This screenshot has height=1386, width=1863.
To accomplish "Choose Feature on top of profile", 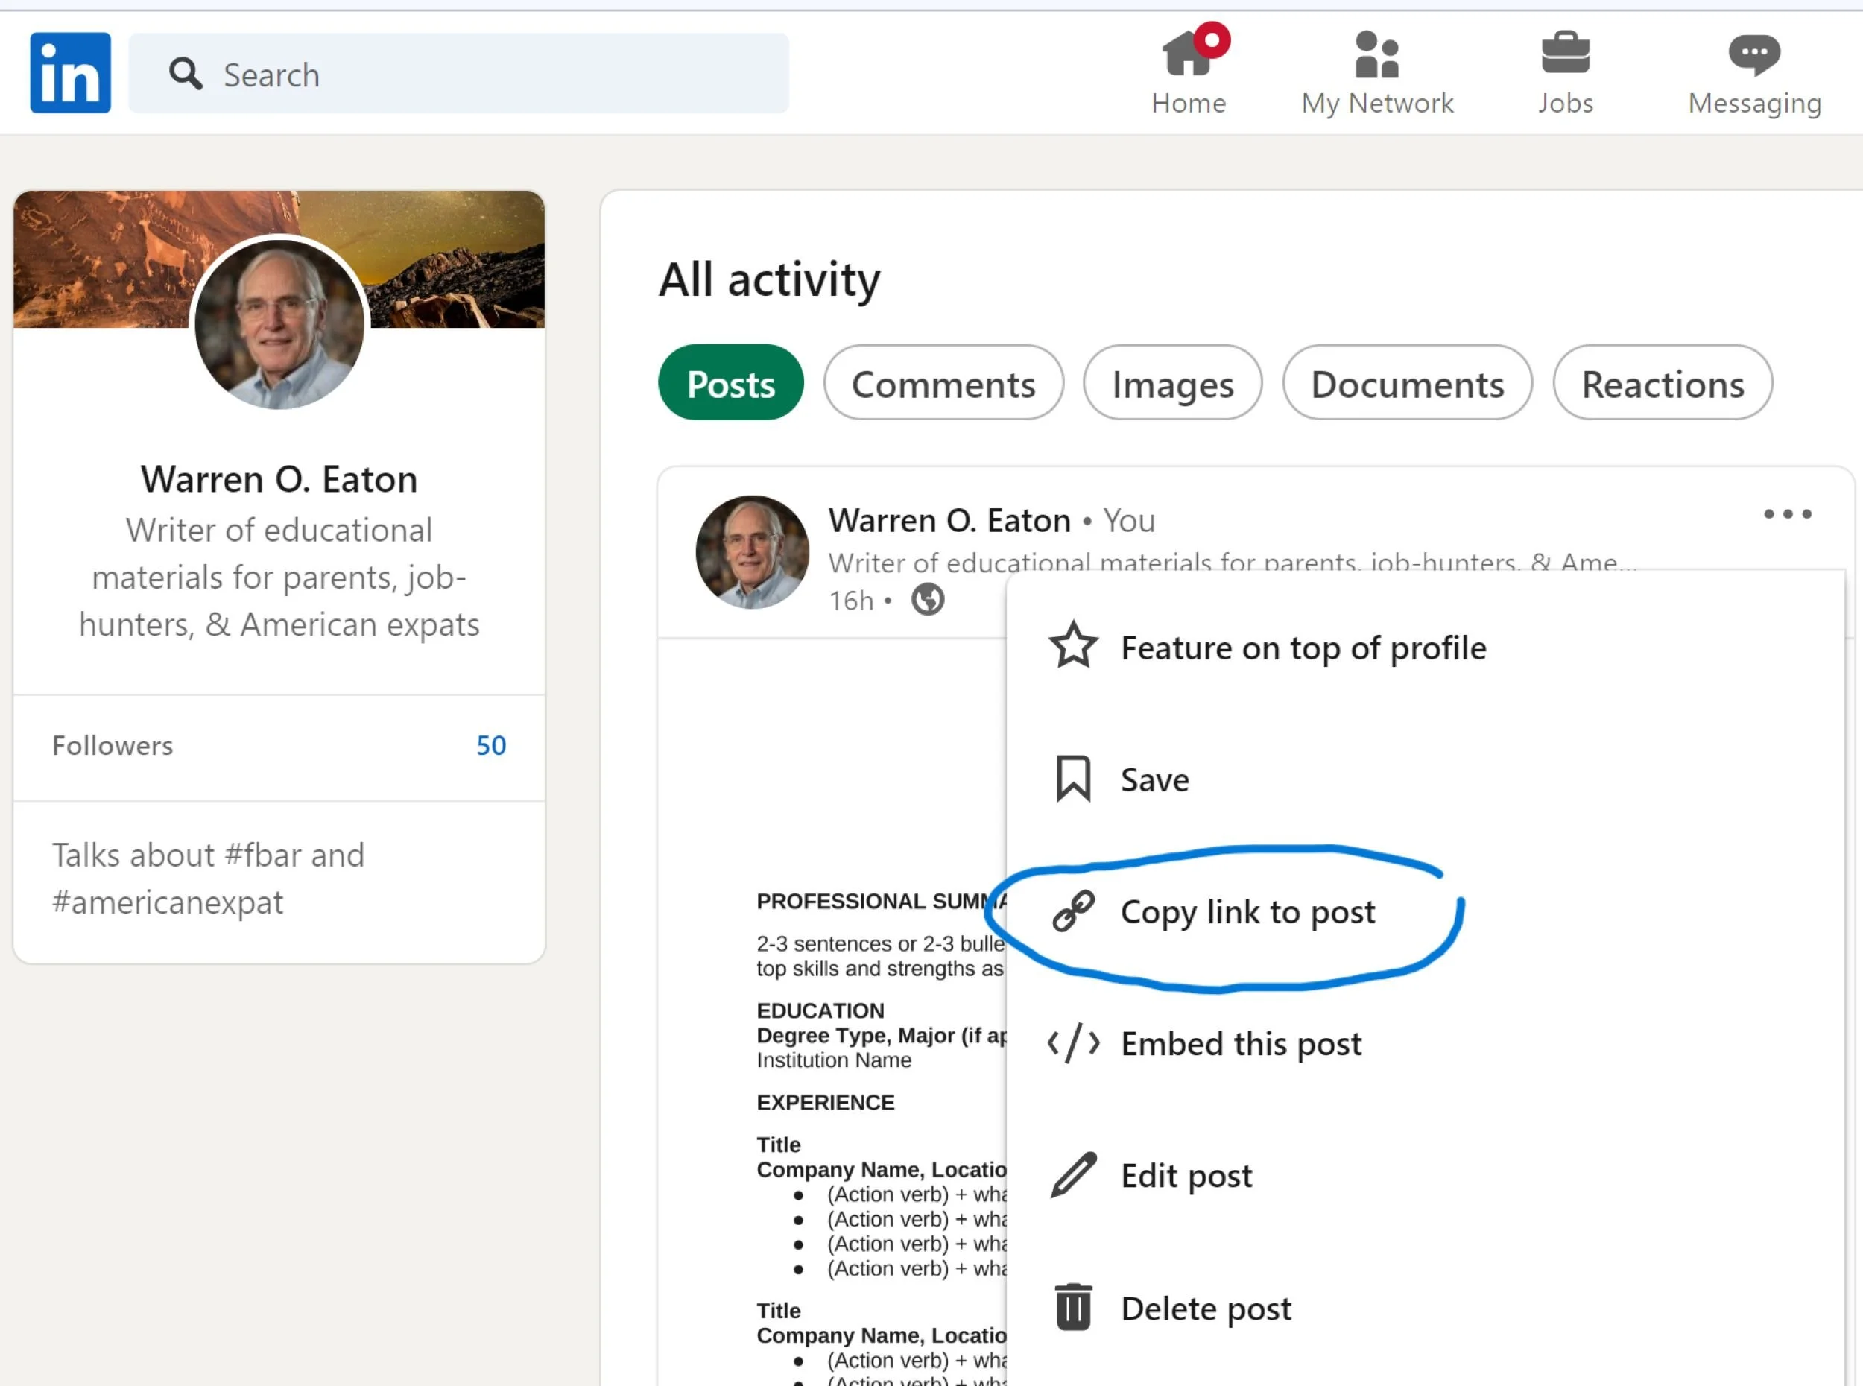I will coord(1303,648).
